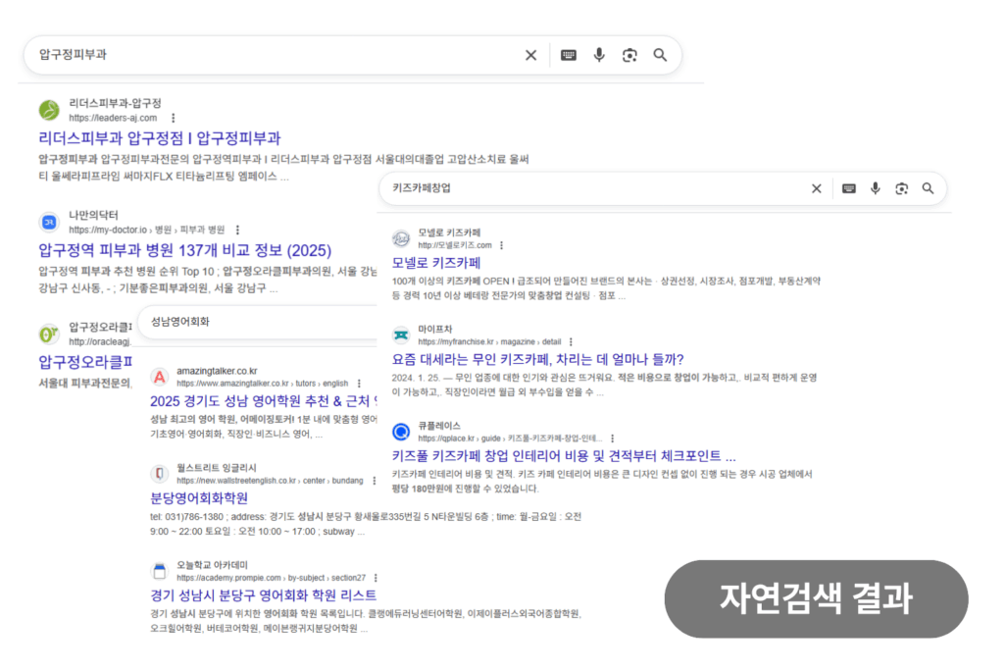Click the 자연검색 결과 badge
1004x670 pixels.
pyautogui.click(x=816, y=596)
